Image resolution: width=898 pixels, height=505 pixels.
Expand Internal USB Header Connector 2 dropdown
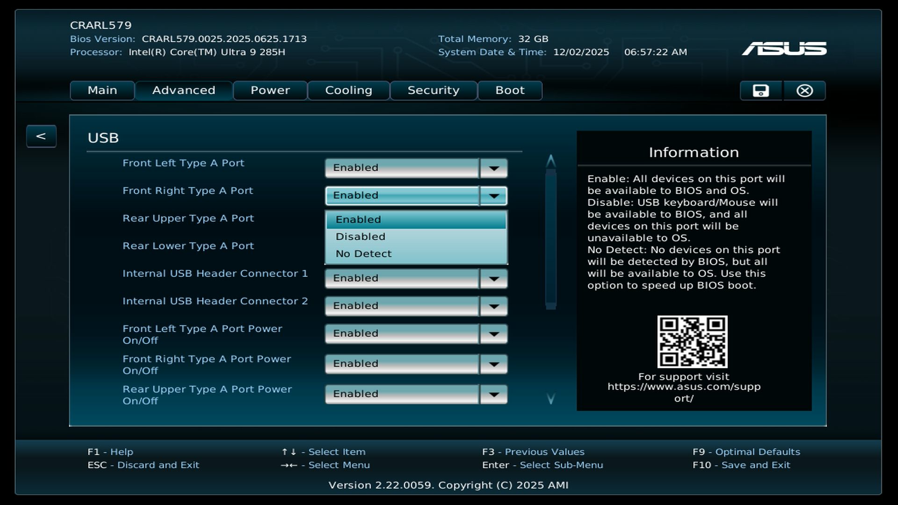pyautogui.click(x=493, y=306)
